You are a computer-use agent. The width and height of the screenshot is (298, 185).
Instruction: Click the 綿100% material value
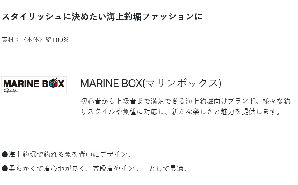click(57, 40)
